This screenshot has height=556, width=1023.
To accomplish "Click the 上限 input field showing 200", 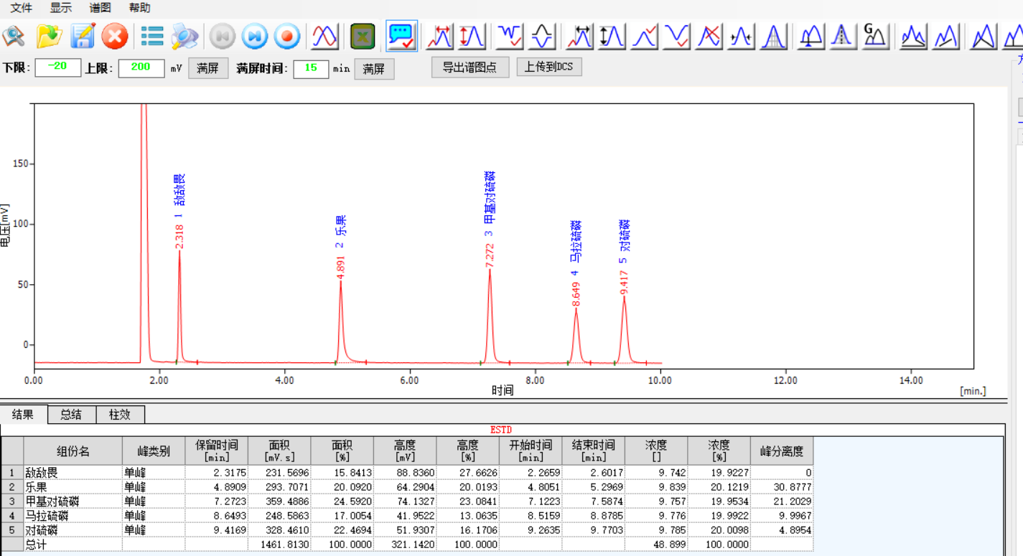I will point(141,67).
